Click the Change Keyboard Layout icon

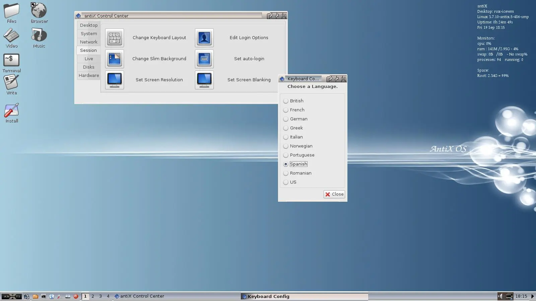115,38
